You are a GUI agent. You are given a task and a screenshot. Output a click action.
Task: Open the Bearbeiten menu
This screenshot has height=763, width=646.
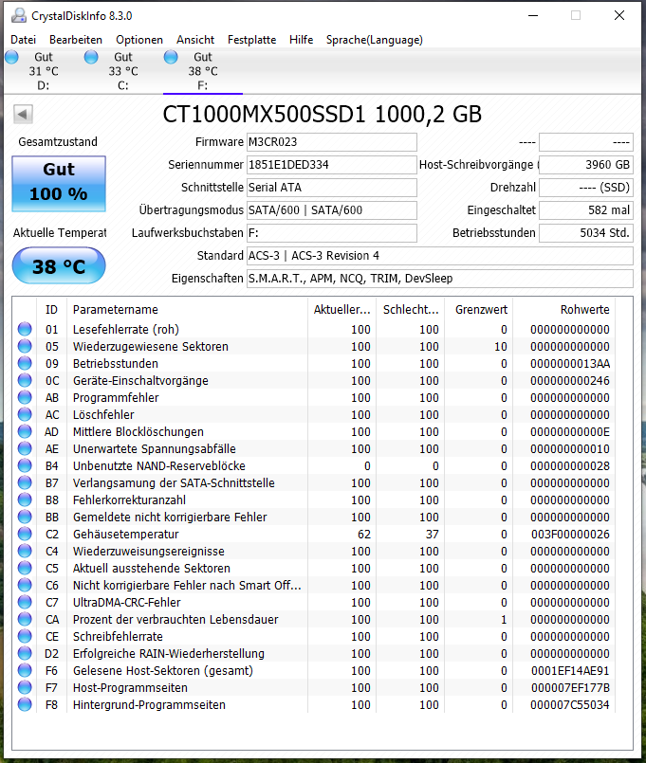point(76,40)
